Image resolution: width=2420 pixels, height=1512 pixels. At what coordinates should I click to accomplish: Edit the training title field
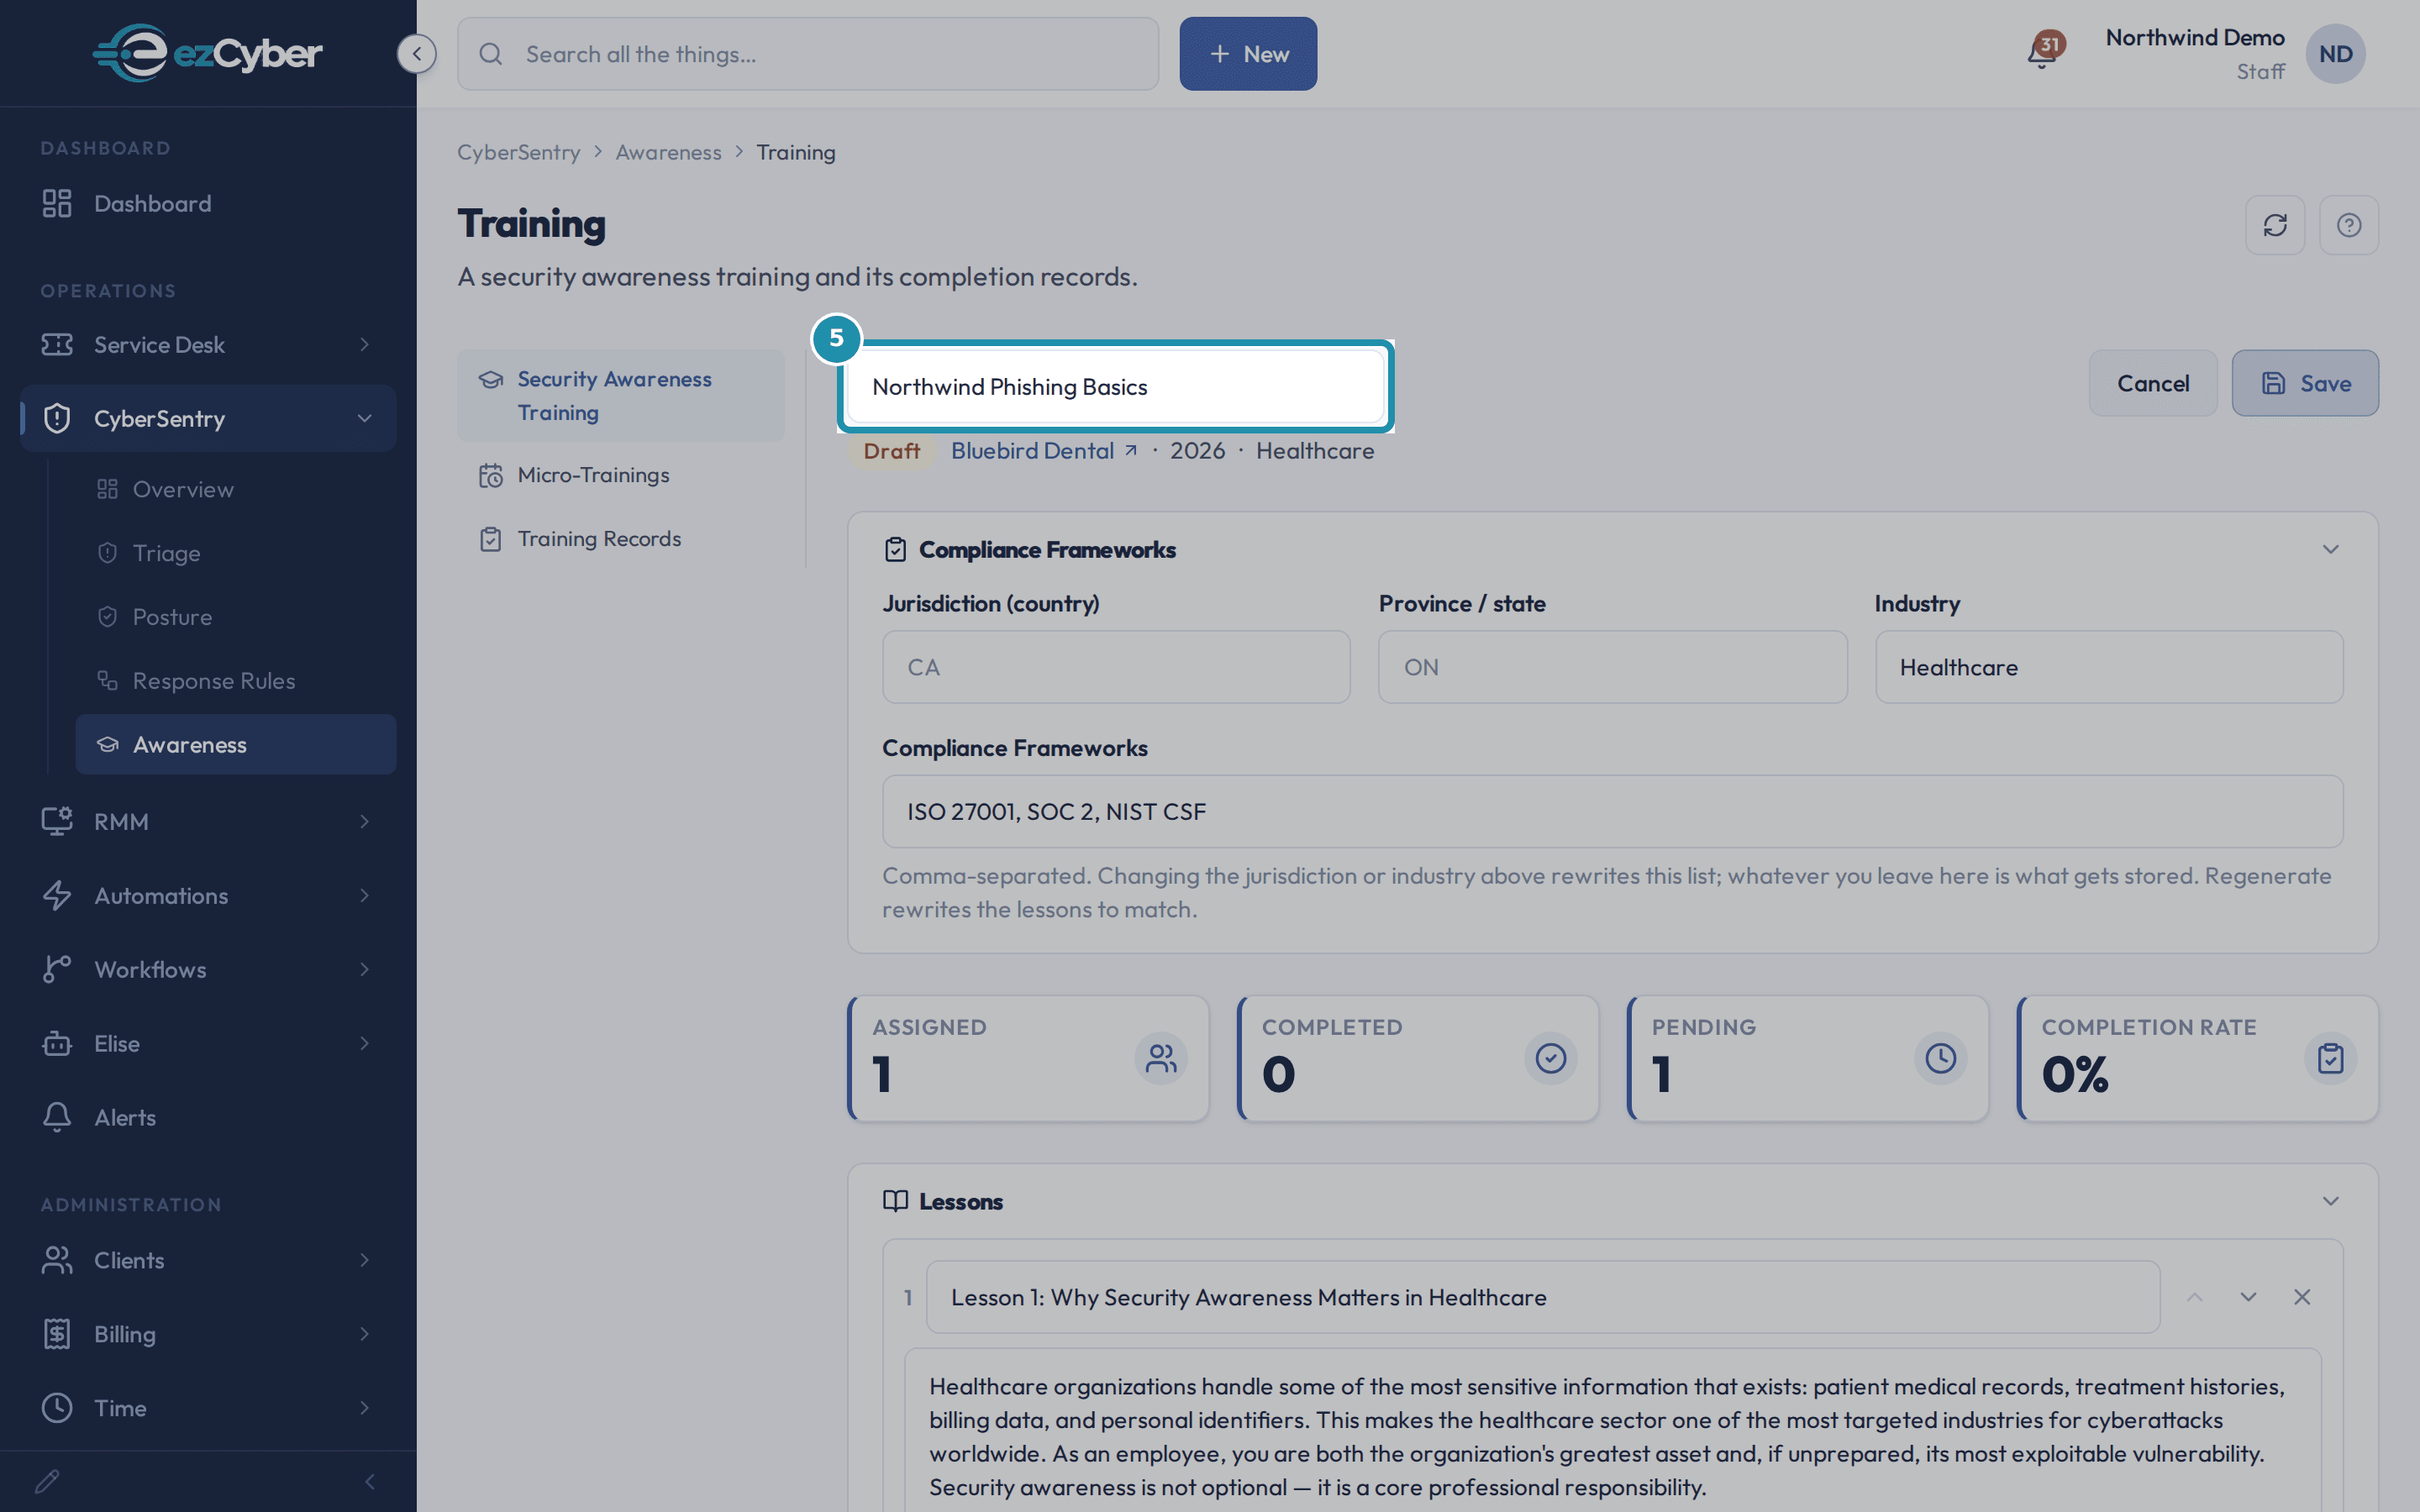pyautogui.click(x=1114, y=387)
